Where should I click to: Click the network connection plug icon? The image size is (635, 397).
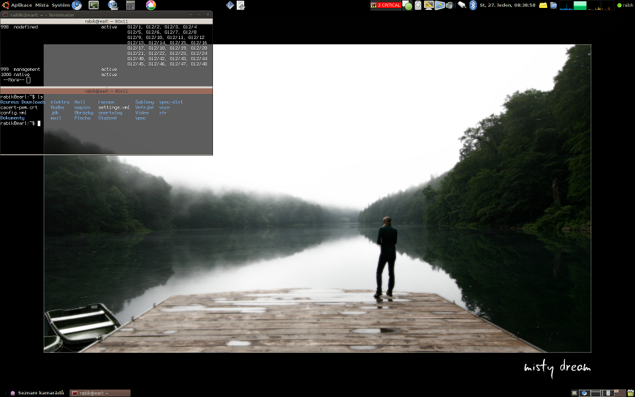coord(462,5)
